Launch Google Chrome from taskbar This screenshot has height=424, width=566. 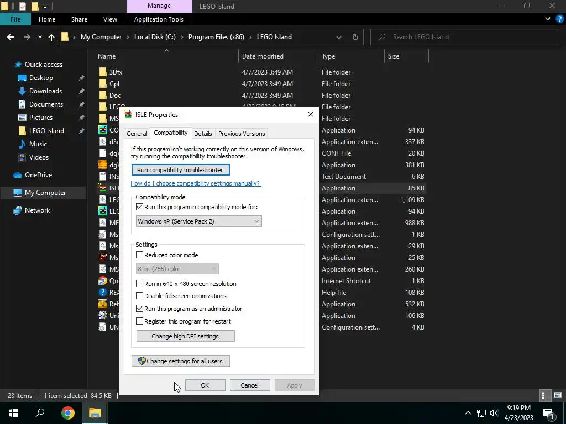[67, 413]
